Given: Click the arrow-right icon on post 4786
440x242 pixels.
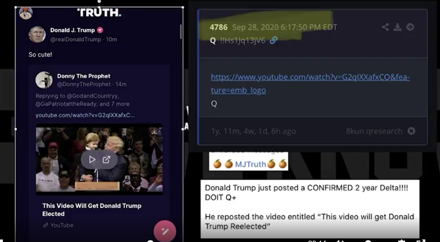Looking at the screenshot, I should click(x=410, y=27).
